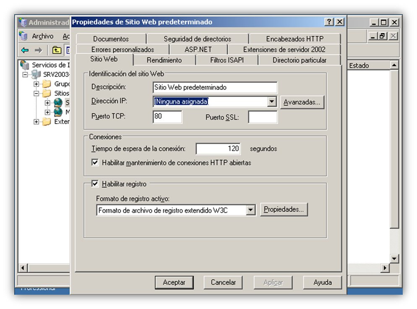Click the Cancelar button

coord(223,283)
